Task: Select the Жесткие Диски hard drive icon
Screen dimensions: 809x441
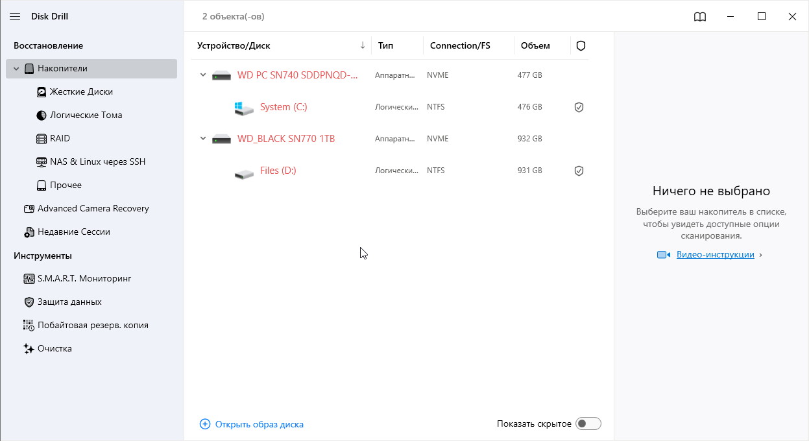Action: [x=42, y=92]
